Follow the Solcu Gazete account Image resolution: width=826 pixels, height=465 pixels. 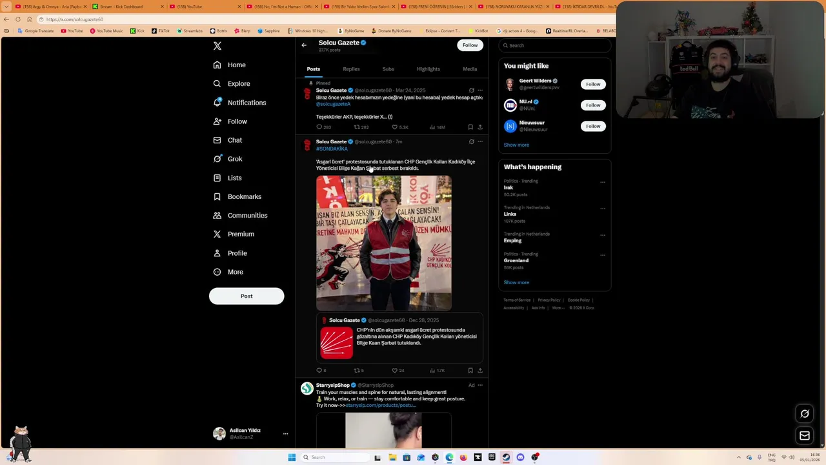point(470,45)
